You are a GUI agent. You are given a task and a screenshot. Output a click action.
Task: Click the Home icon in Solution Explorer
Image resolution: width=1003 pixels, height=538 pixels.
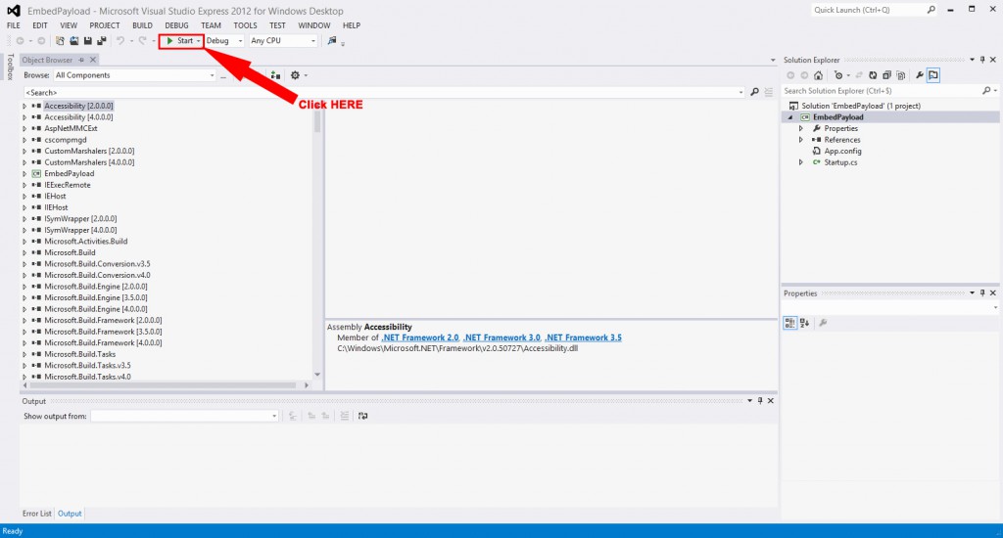[818, 75]
